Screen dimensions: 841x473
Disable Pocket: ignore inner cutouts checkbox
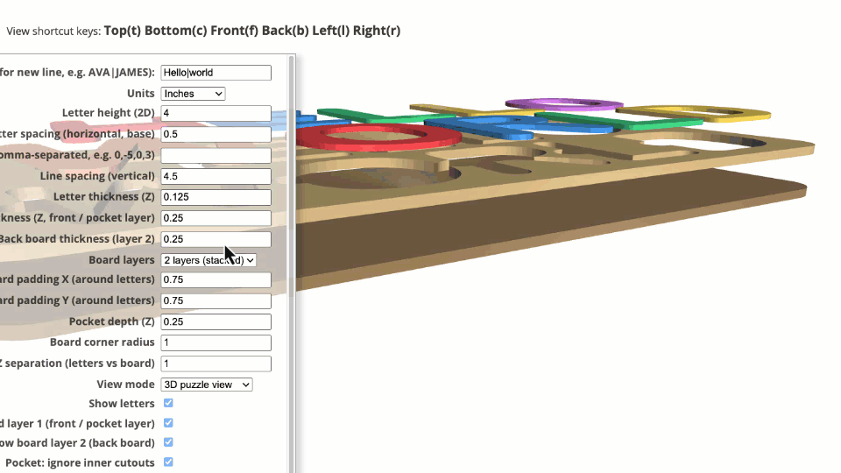pyautogui.click(x=168, y=462)
